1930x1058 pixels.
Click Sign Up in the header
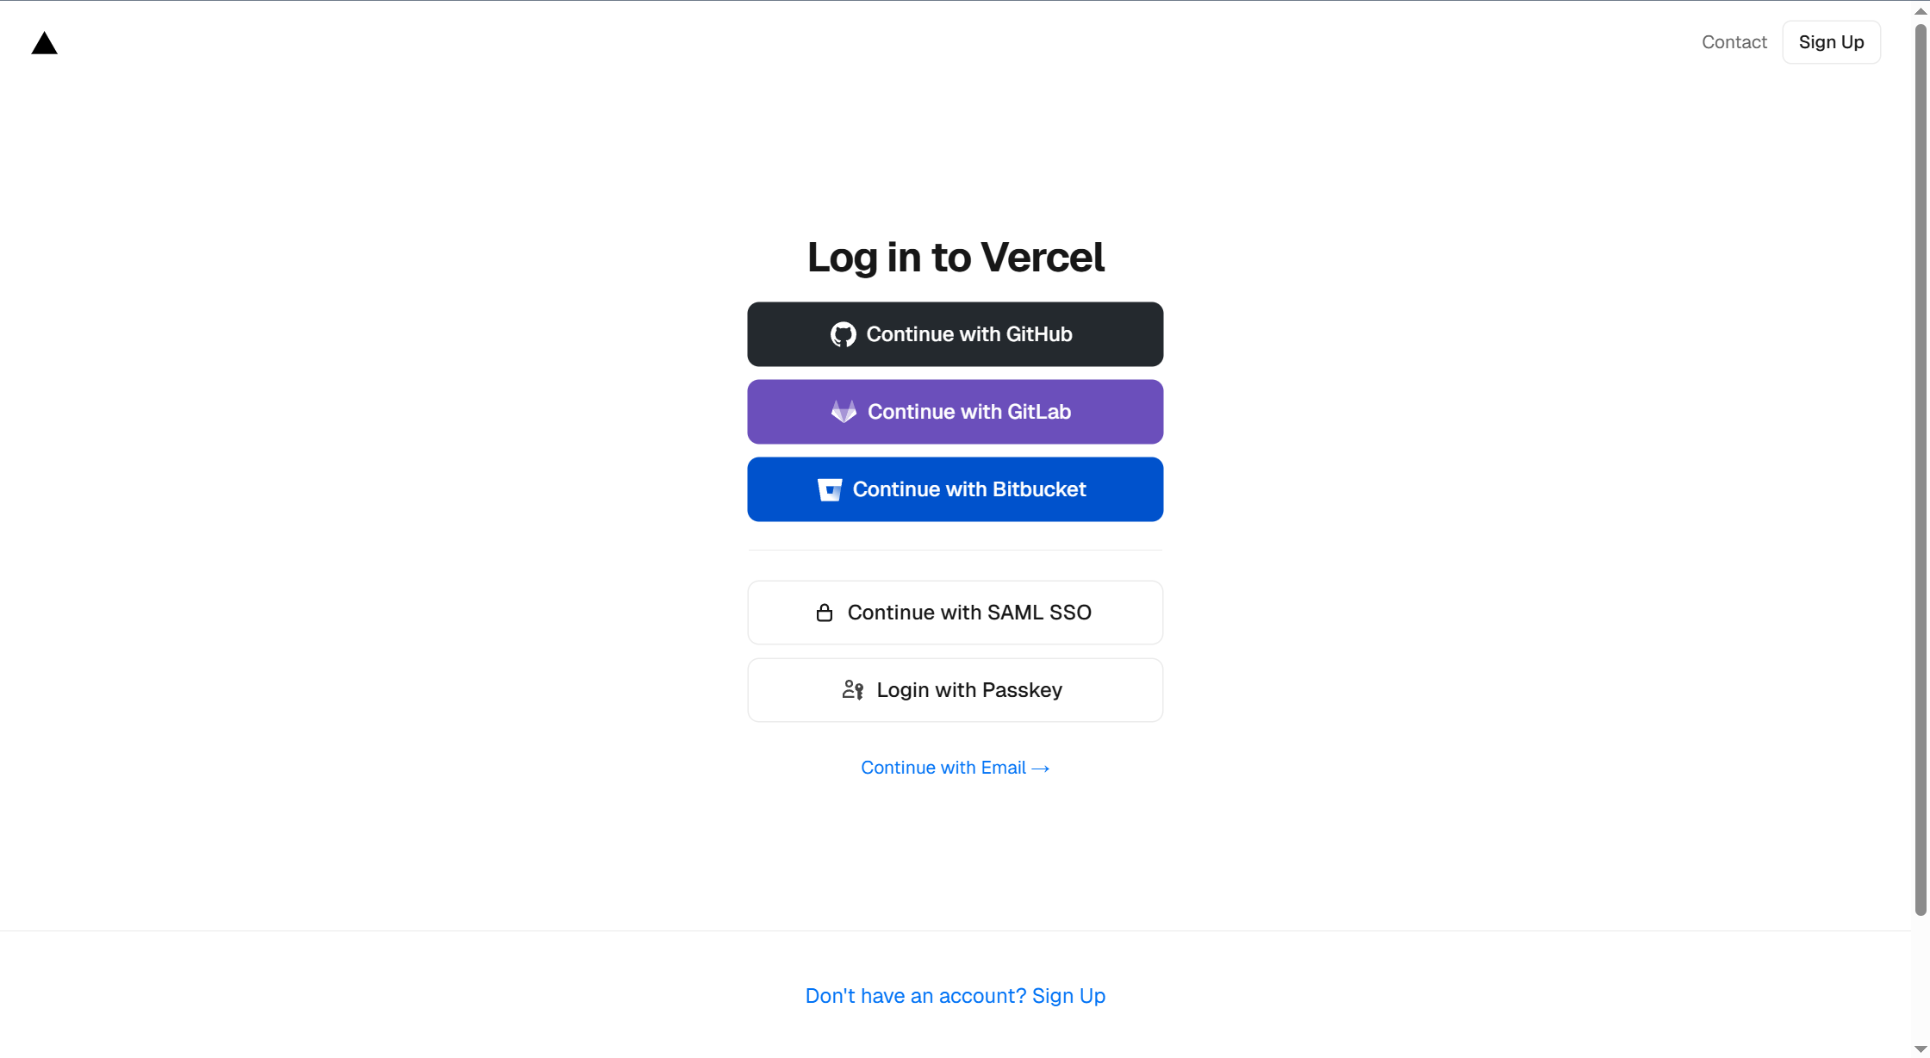(1831, 42)
